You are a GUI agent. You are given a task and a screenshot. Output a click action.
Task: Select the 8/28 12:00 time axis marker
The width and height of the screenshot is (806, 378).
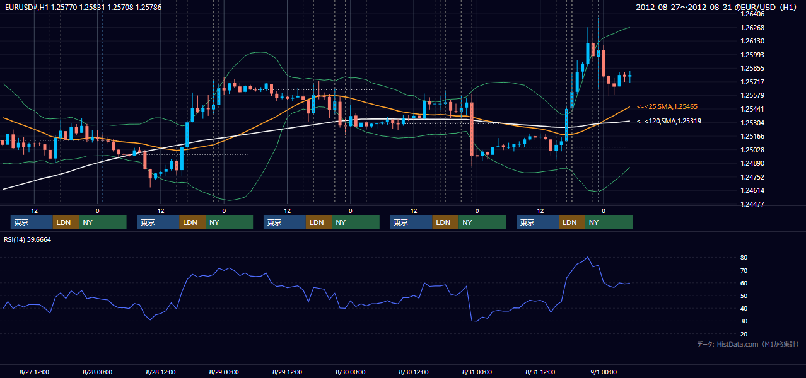(x=161, y=372)
